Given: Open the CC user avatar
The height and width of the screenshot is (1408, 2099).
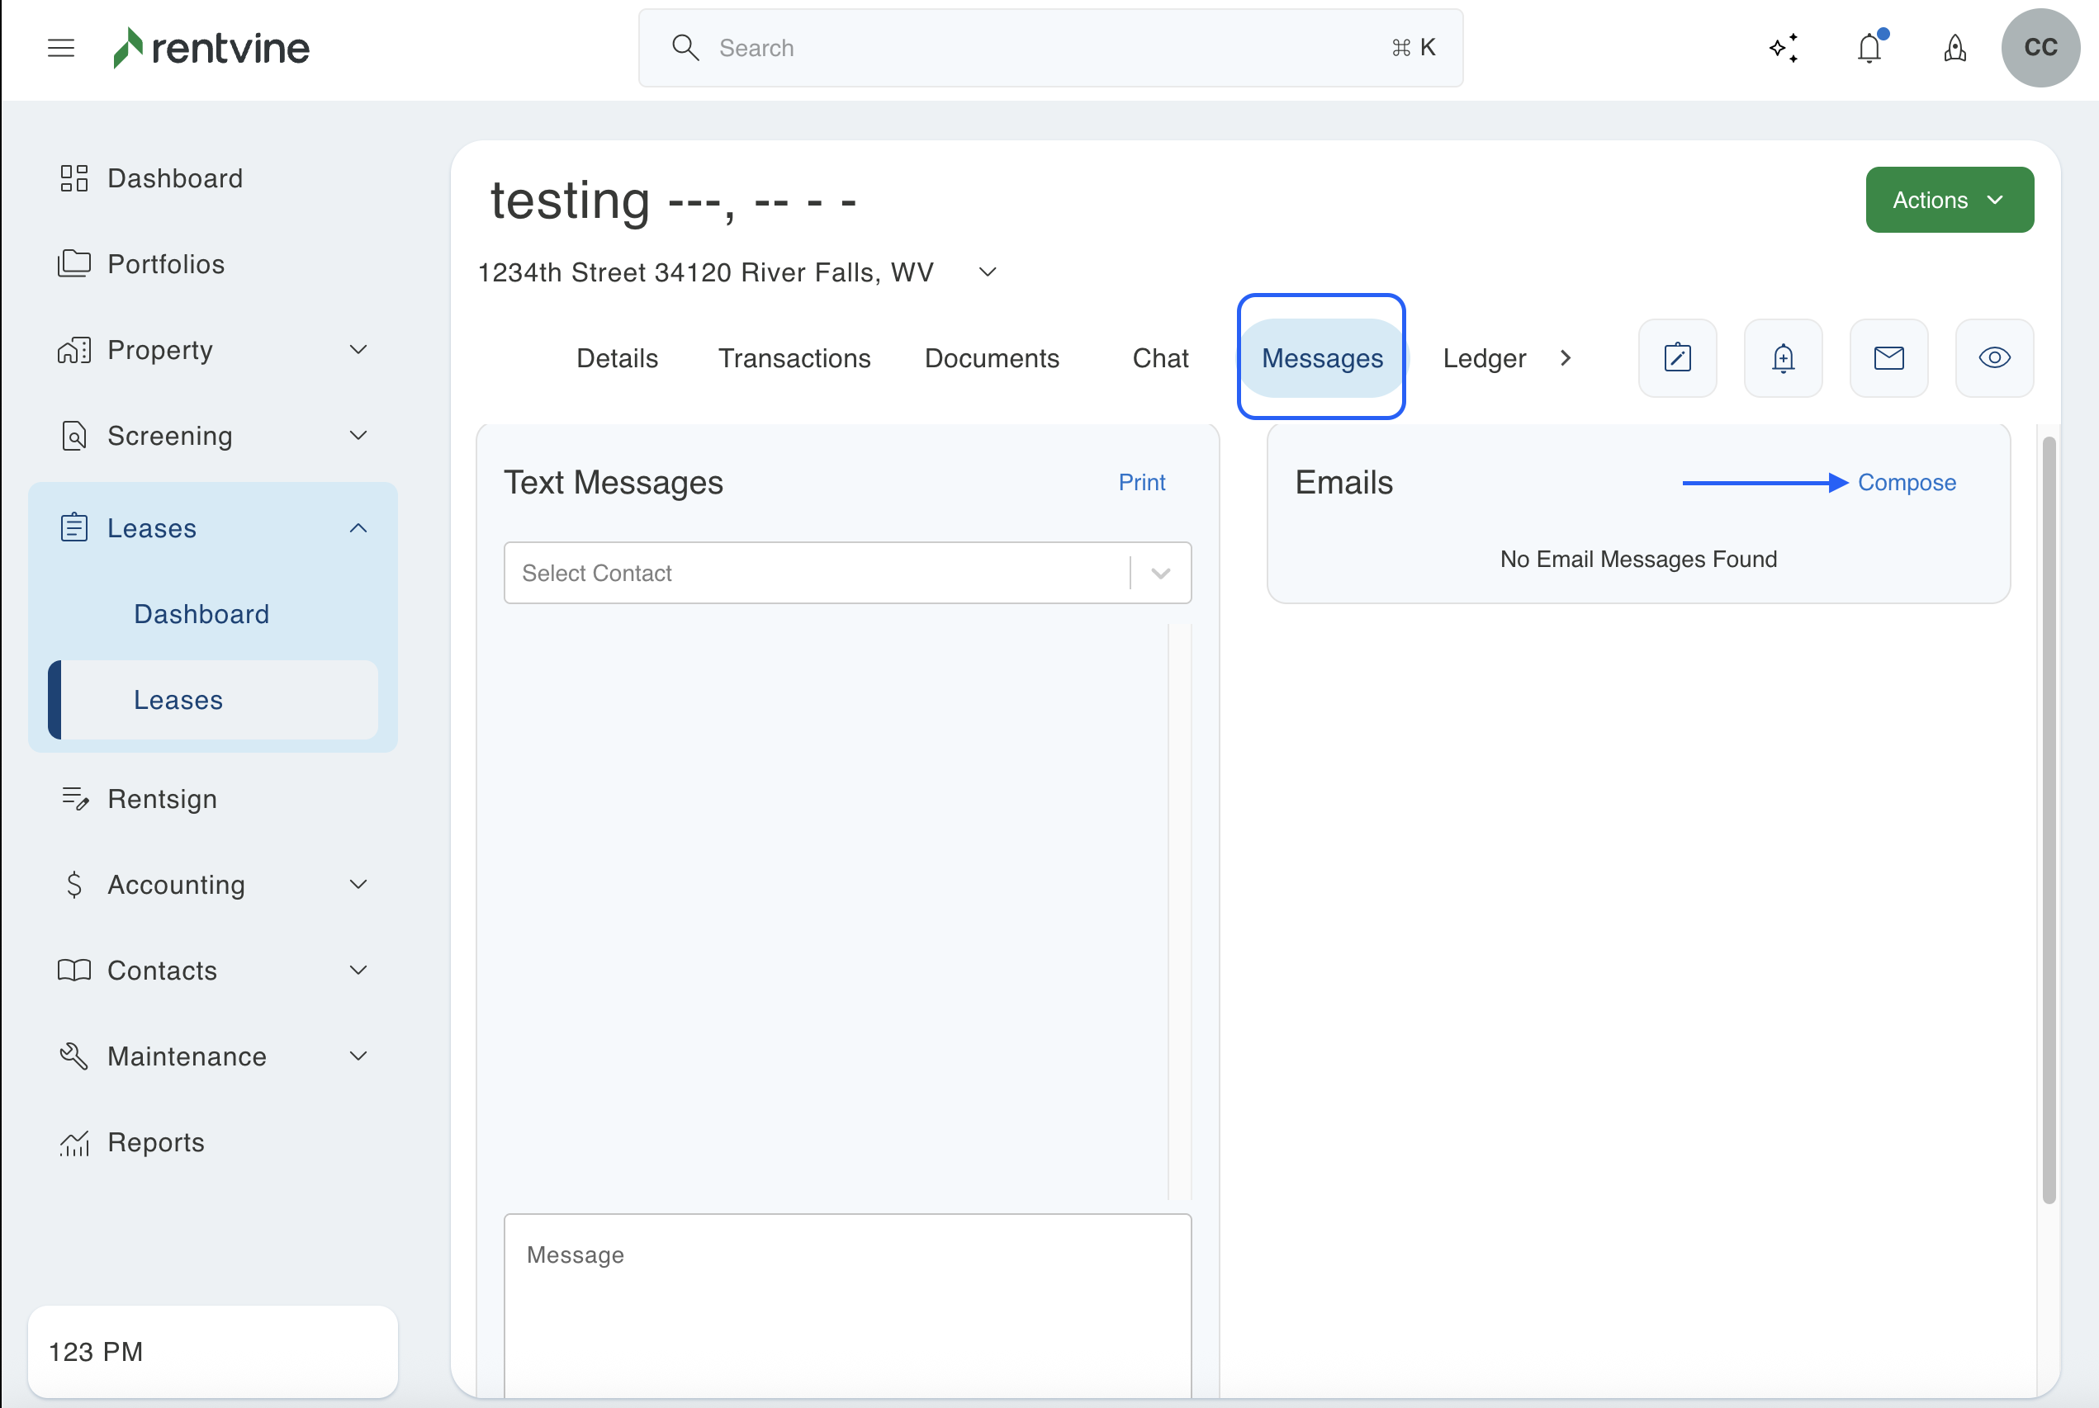Looking at the screenshot, I should pyautogui.click(x=2040, y=49).
